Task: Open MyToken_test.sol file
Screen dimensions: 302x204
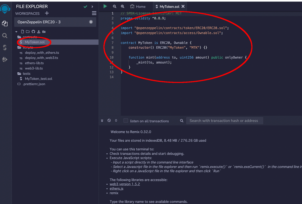Action: point(39,79)
